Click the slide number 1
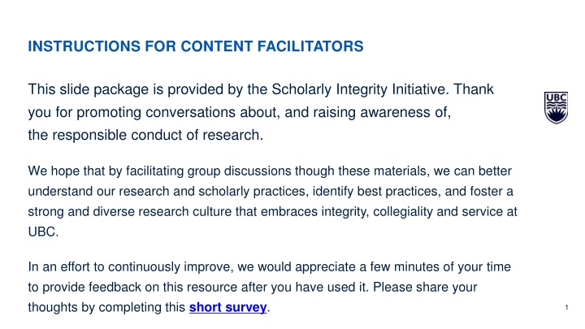This screenshot has width=585, height=329. 565,307
